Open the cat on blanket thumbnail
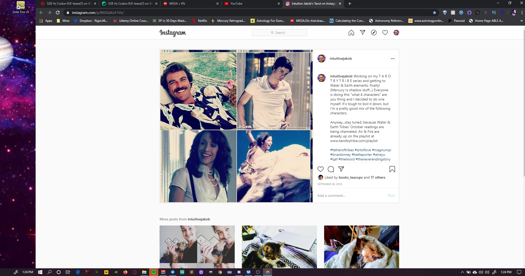Viewport: 525px width, 276px height. [279, 247]
